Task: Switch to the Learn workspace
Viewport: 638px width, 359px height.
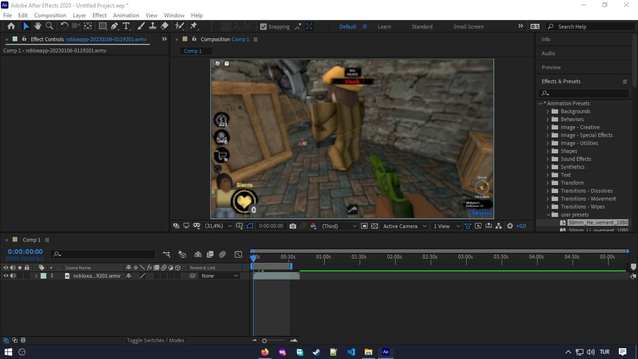Action: pos(384,27)
